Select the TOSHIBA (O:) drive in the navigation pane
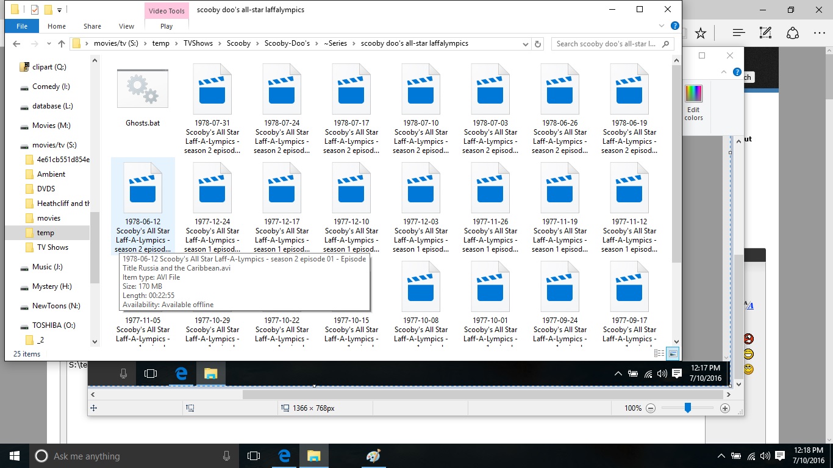Viewport: 833px width, 468px height. pyautogui.click(x=54, y=325)
